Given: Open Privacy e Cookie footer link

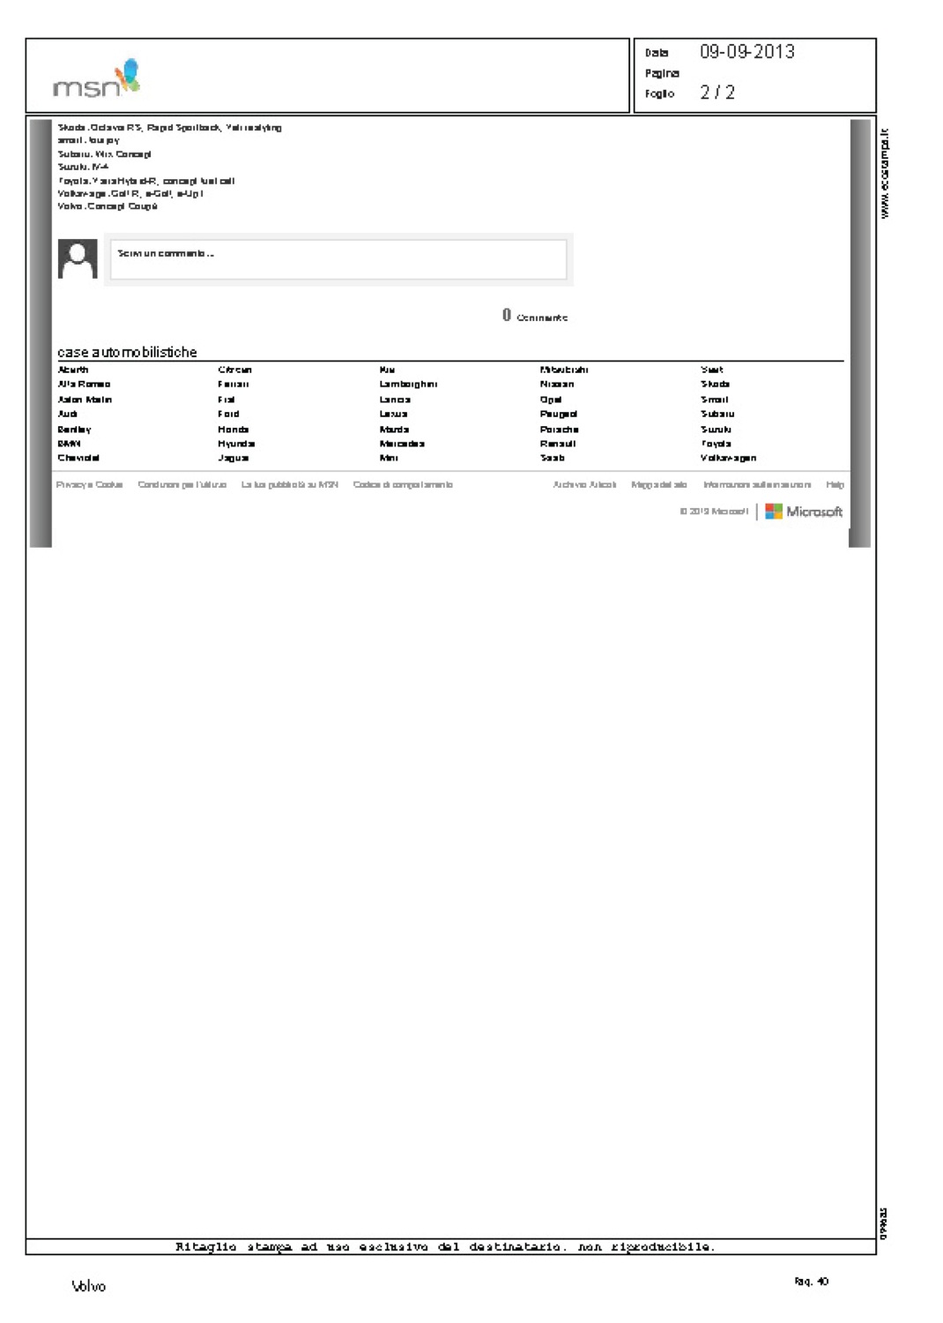Looking at the screenshot, I should [x=89, y=485].
